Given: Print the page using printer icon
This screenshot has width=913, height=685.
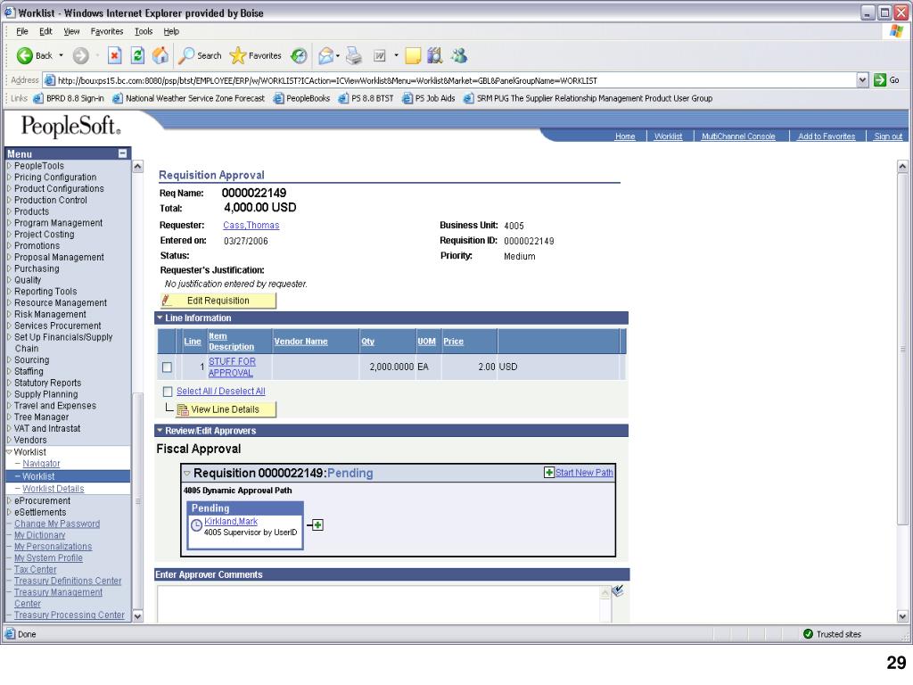Looking at the screenshot, I should click(353, 56).
